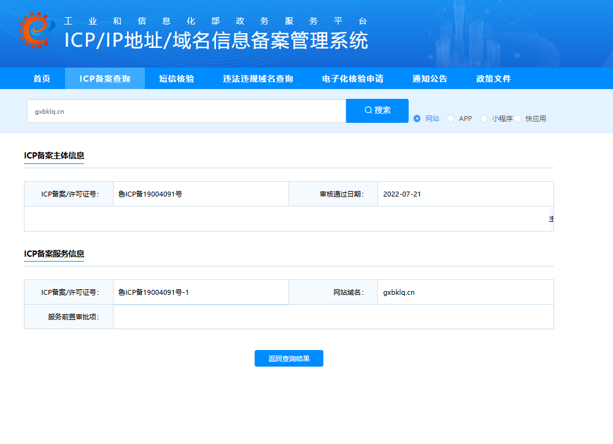Screen dimensions: 613x444
Task: Select 电子化核验申请 in navigation
Action: click(x=353, y=79)
